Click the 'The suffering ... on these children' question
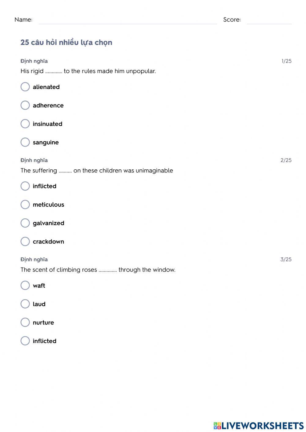 click(97, 171)
